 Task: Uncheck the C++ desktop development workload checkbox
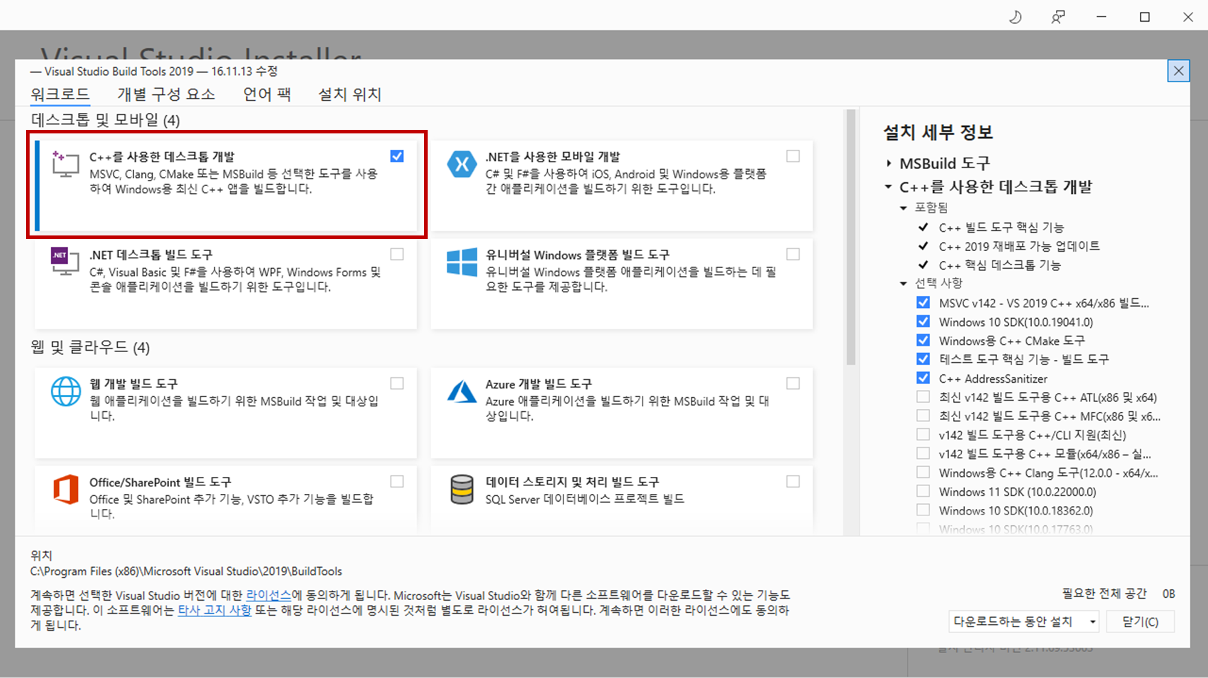(x=397, y=156)
